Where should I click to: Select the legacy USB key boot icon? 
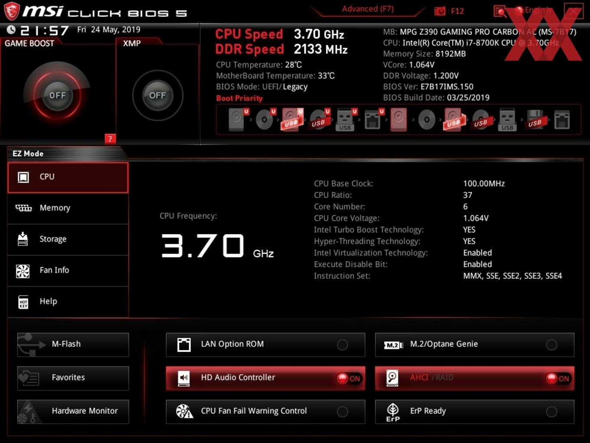[507, 119]
